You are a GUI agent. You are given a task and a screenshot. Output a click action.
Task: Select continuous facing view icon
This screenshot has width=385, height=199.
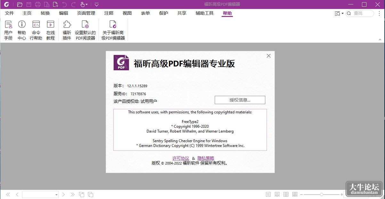click(295, 195)
